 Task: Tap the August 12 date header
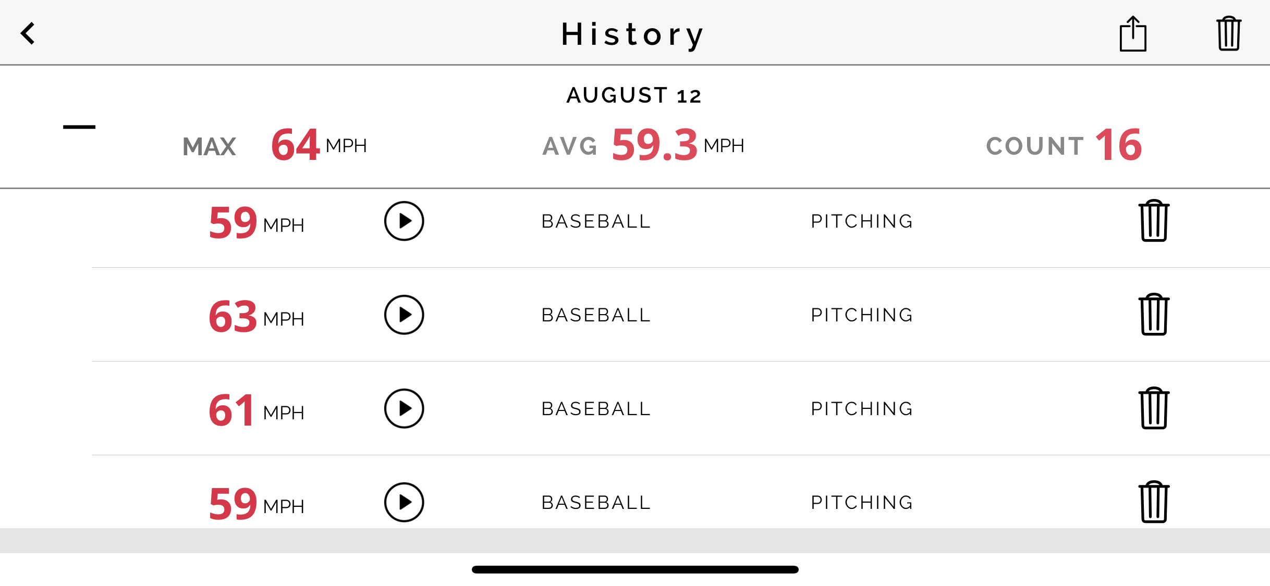point(634,95)
